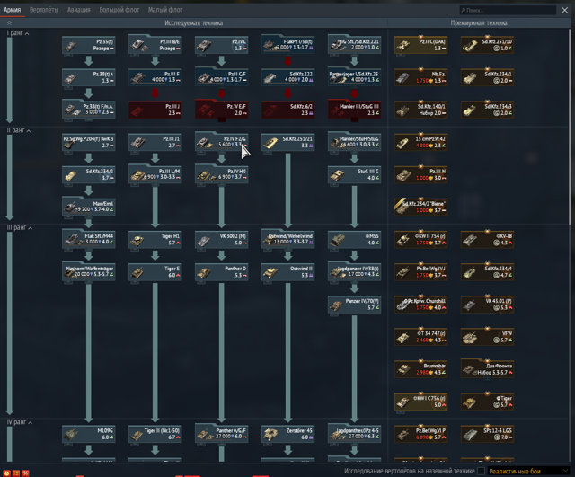The height and width of the screenshot is (477, 575).
Task: Click the red percent discount icon
Action: pos(25,473)
